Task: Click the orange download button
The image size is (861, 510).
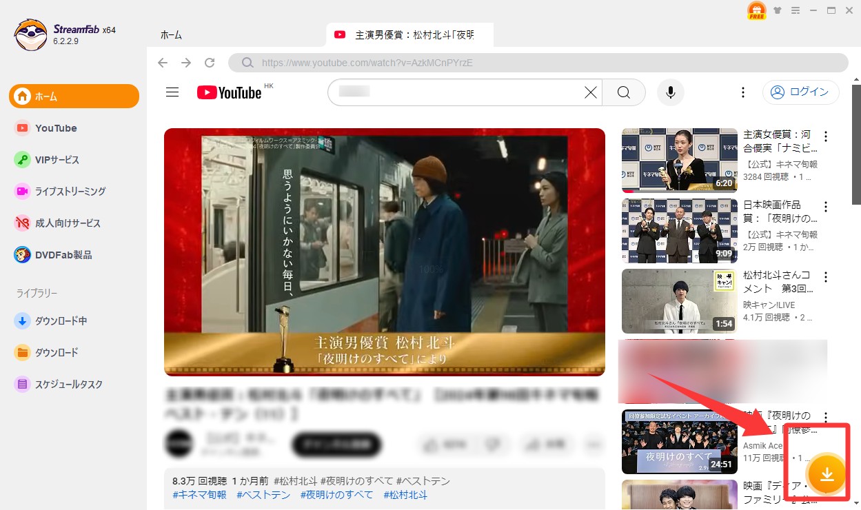Action: [x=827, y=474]
